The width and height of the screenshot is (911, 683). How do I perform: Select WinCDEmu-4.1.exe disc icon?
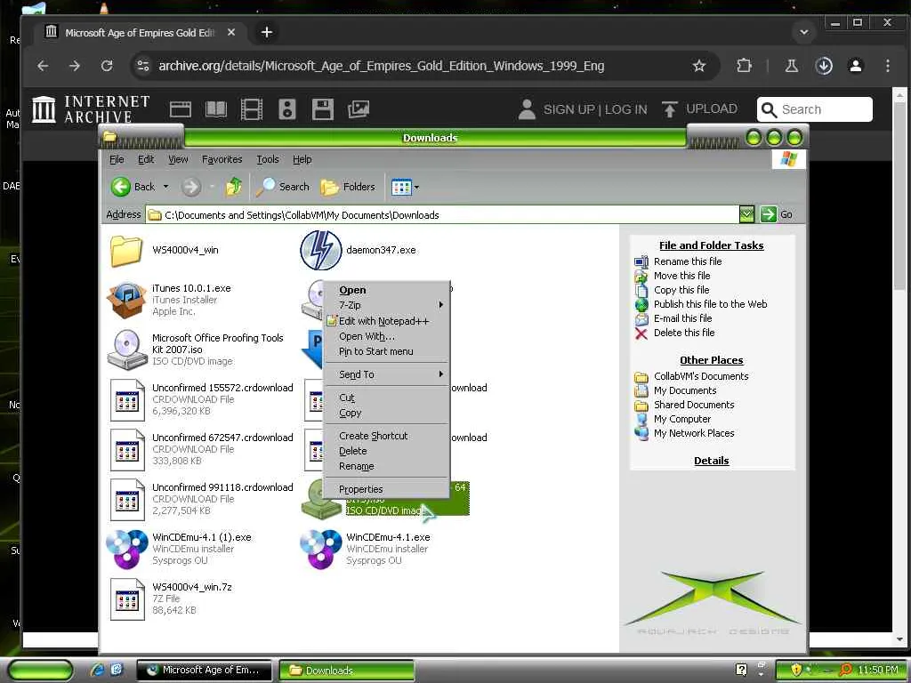tap(320, 549)
